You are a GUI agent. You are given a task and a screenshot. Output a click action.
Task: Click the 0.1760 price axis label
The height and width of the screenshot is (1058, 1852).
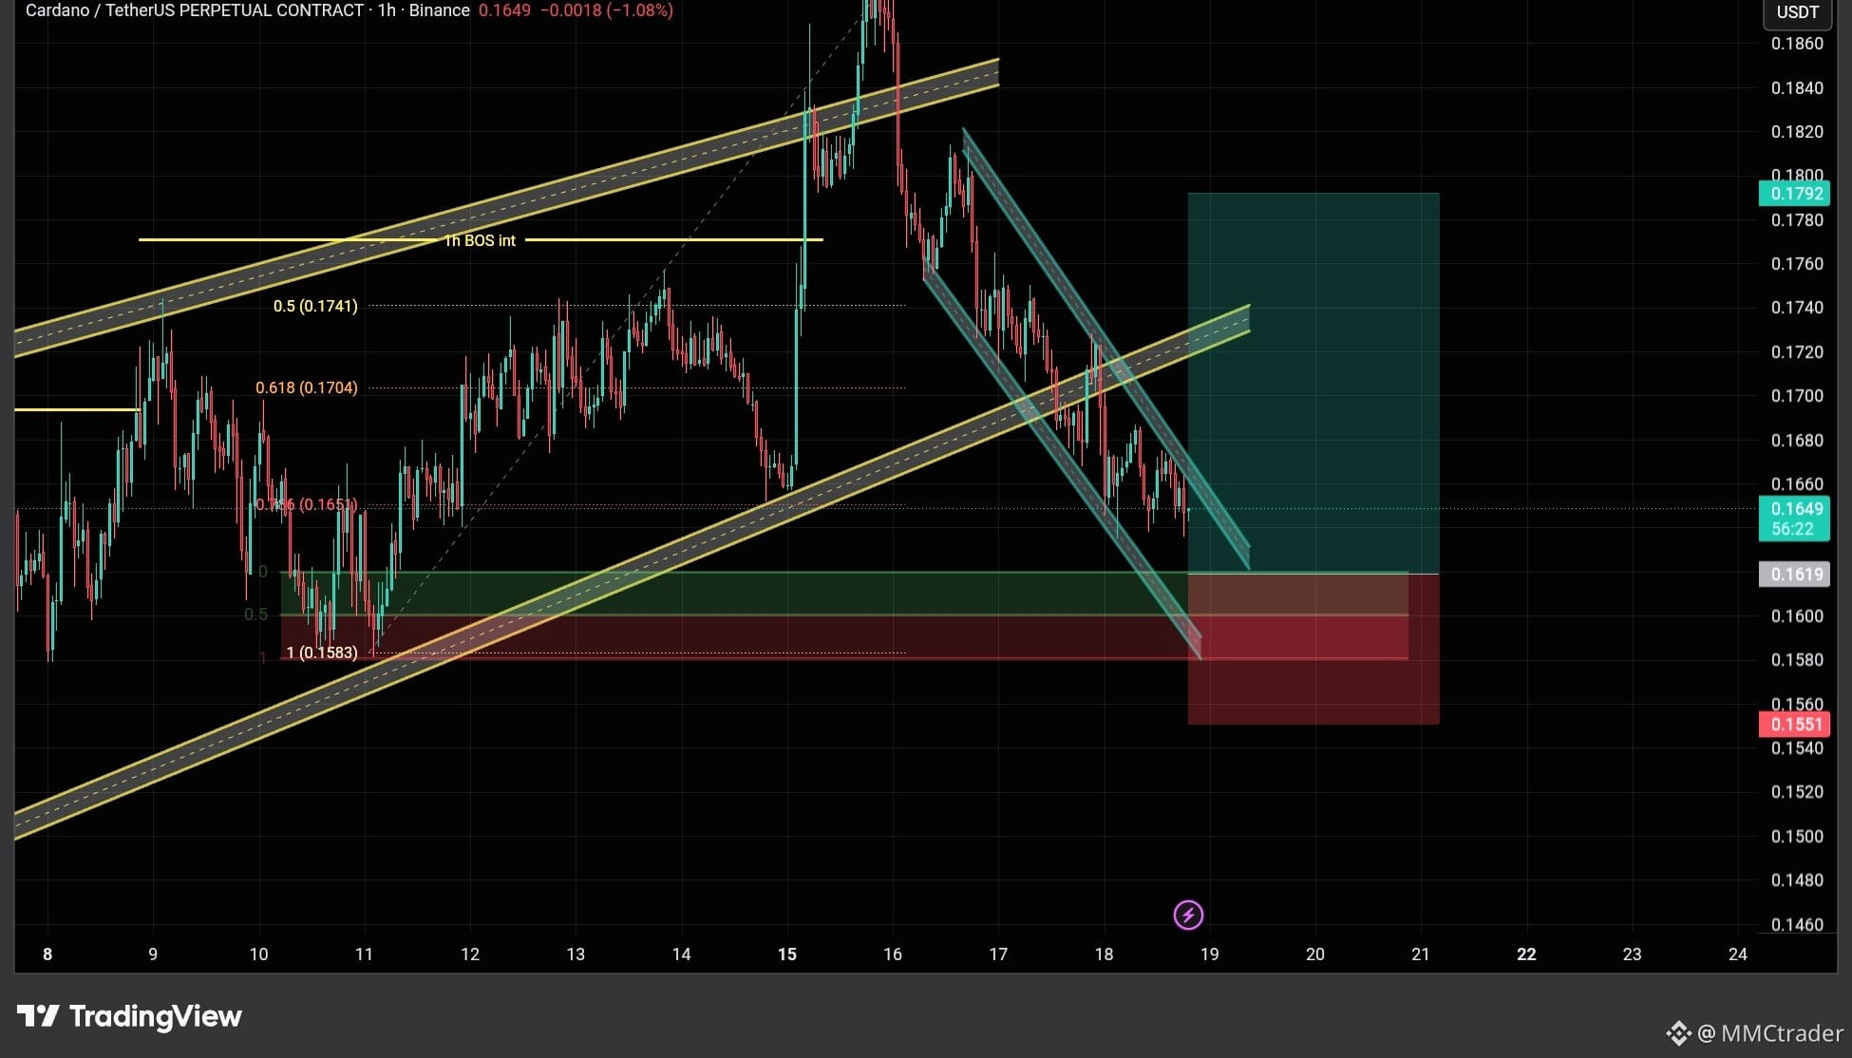coord(1797,264)
